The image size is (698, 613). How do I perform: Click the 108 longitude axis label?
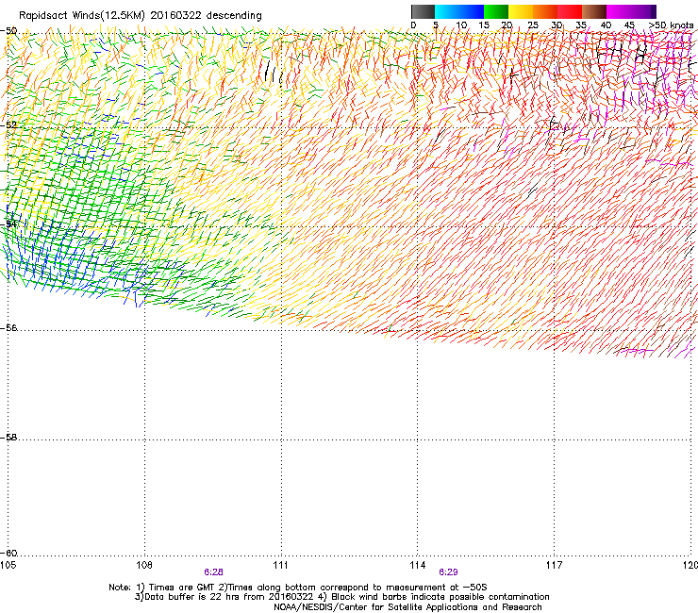(144, 565)
